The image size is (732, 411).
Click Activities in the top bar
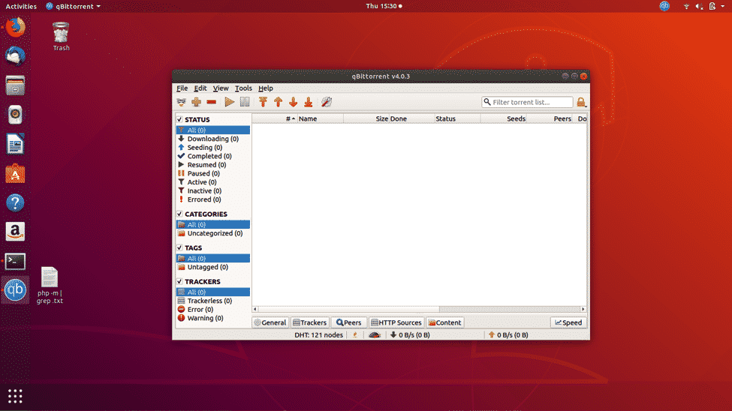pos(21,7)
